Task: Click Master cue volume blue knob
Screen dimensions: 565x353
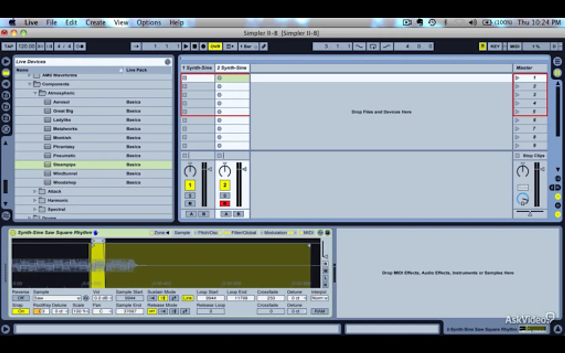Action: click(522, 199)
